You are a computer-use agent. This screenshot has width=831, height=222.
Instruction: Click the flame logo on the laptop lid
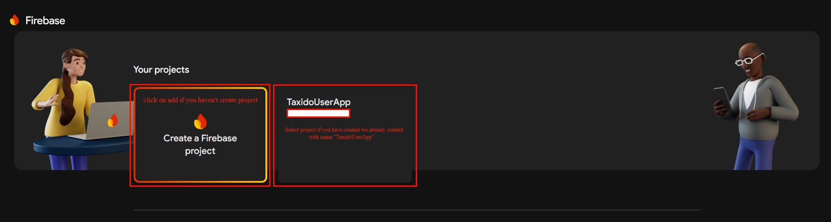(x=112, y=120)
